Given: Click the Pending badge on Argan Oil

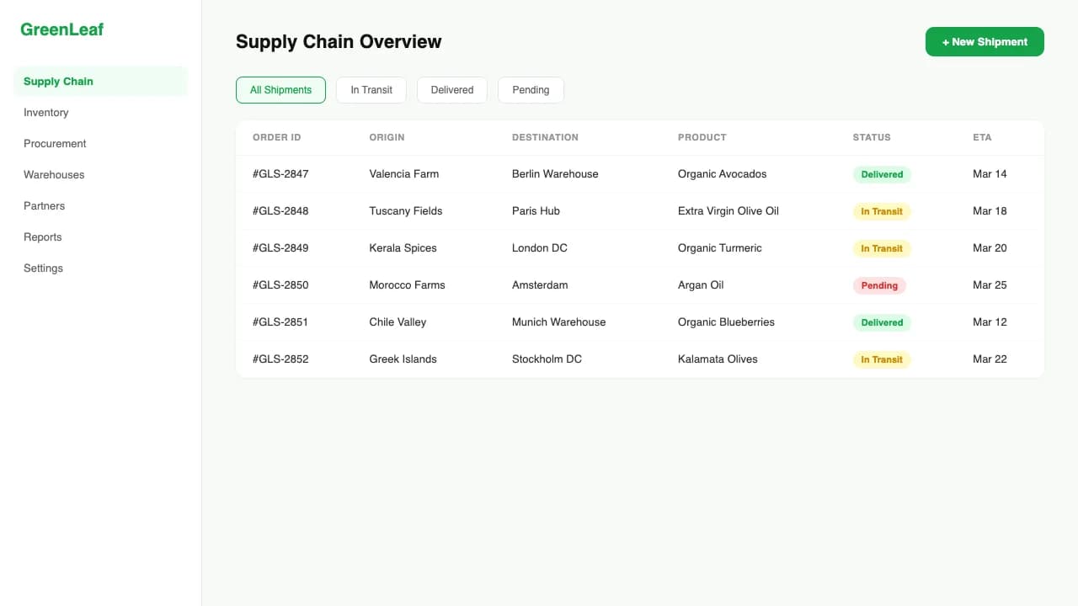Looking at the screenshot, I should coord(879,285).
